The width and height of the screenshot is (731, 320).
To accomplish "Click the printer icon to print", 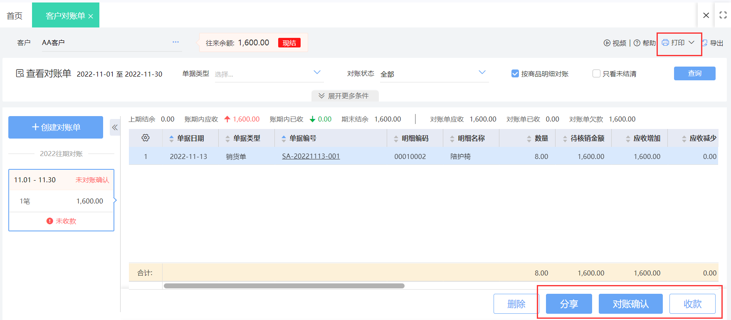I will click(665, 42).
